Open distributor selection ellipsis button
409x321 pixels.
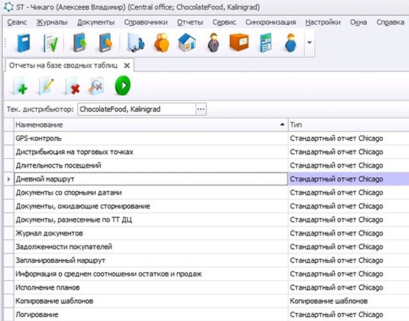pyautogui.click(x=201, y=109)
